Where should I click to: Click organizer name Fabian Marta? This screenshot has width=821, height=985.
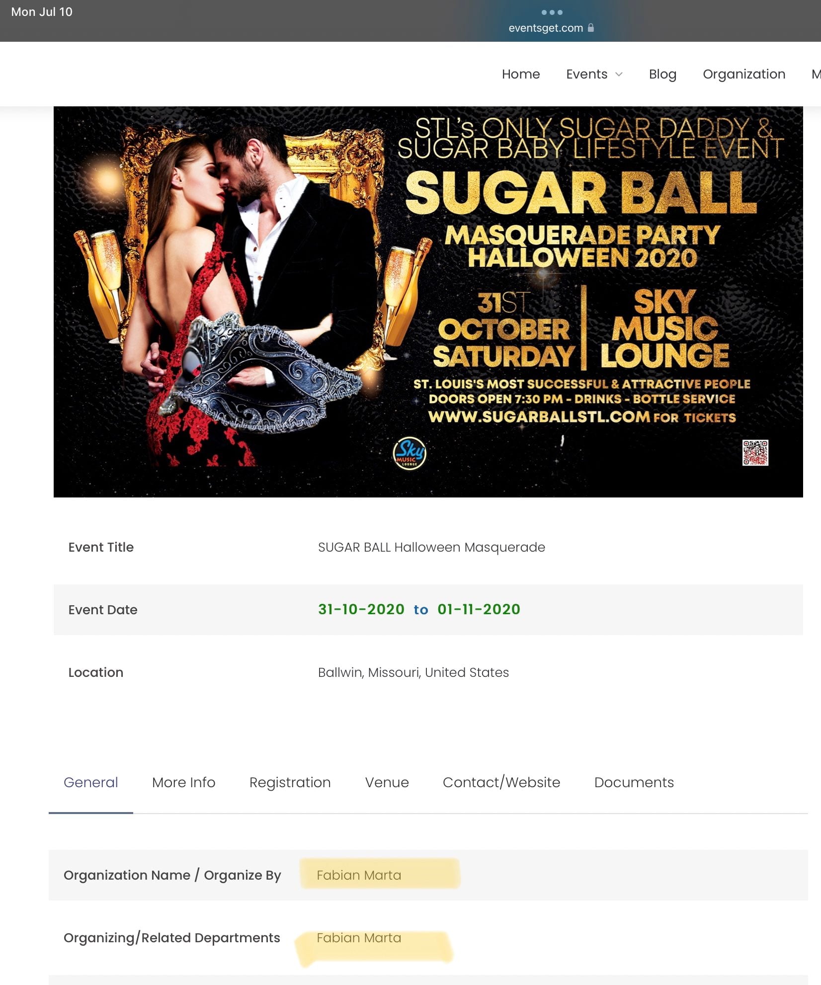pyautogui.click(x=358, y=875)
